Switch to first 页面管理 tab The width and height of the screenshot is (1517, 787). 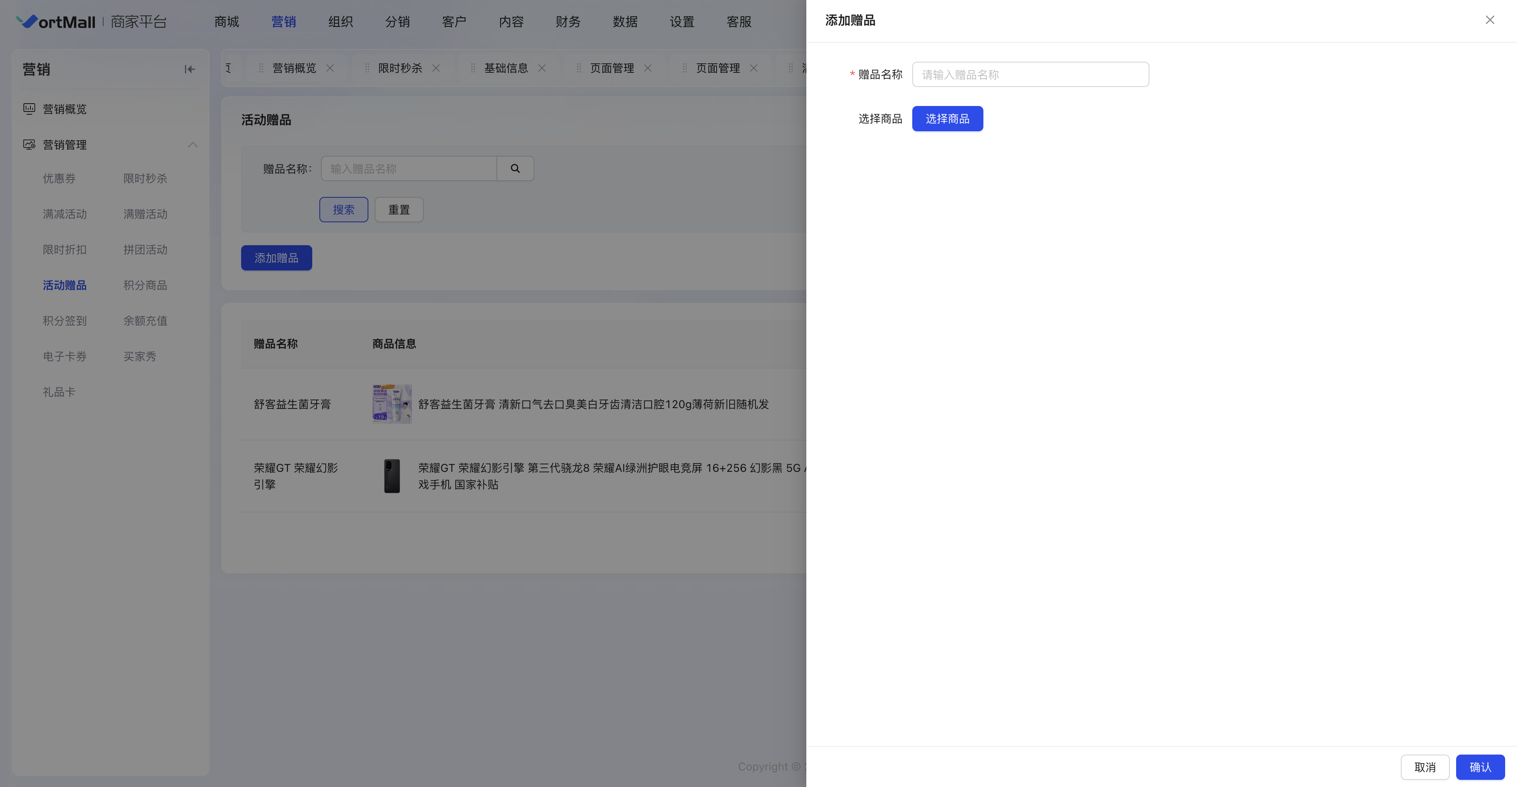(612, 68)
